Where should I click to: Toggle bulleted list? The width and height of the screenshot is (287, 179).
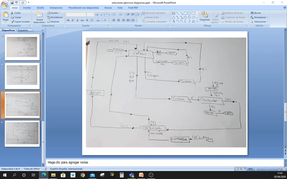click(x=115, y=15)
